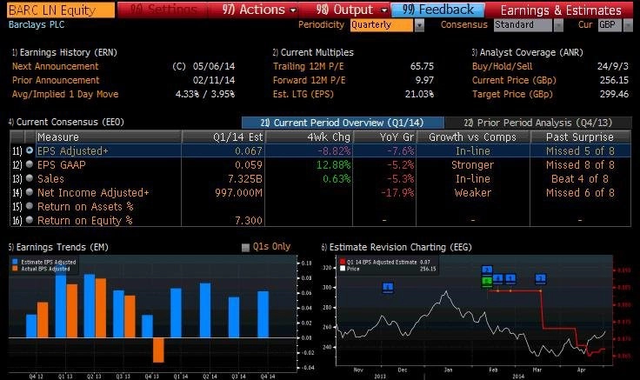The width and height of the screenshot is (640, 380).
Task: Click the green event marker in February
Action: 487,281
